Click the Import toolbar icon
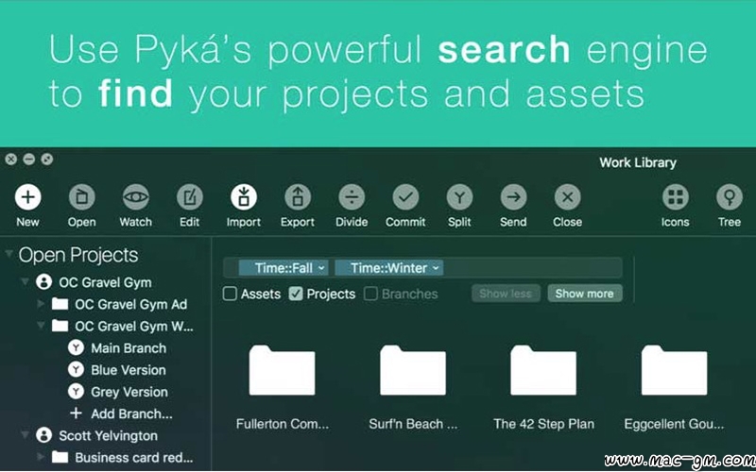The height and width of the screenshot is (472, 756). pos(244,197)
